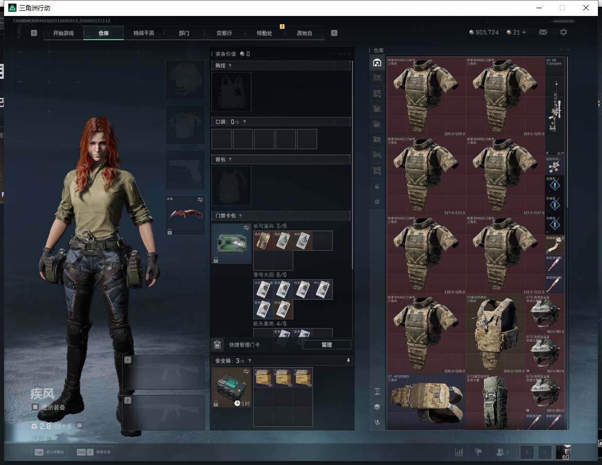Click the Tab shortcut button at bottom left
Image resolution: width=602 pixels, height=465 pixels.
[x=51, y=452]
